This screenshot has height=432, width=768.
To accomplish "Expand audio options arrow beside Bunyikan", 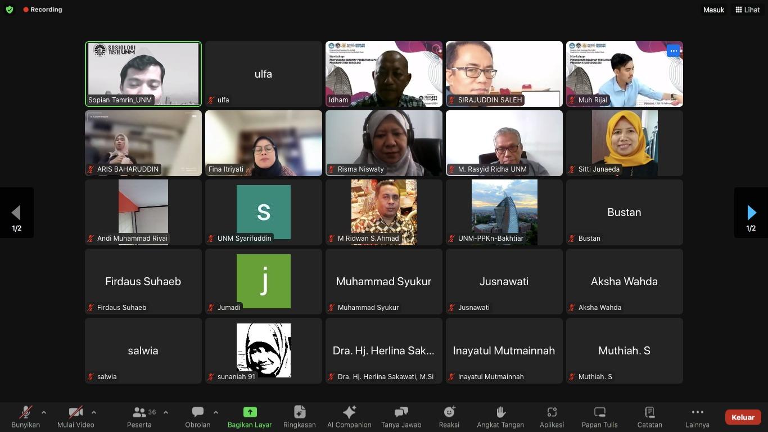I will [44, 412].
